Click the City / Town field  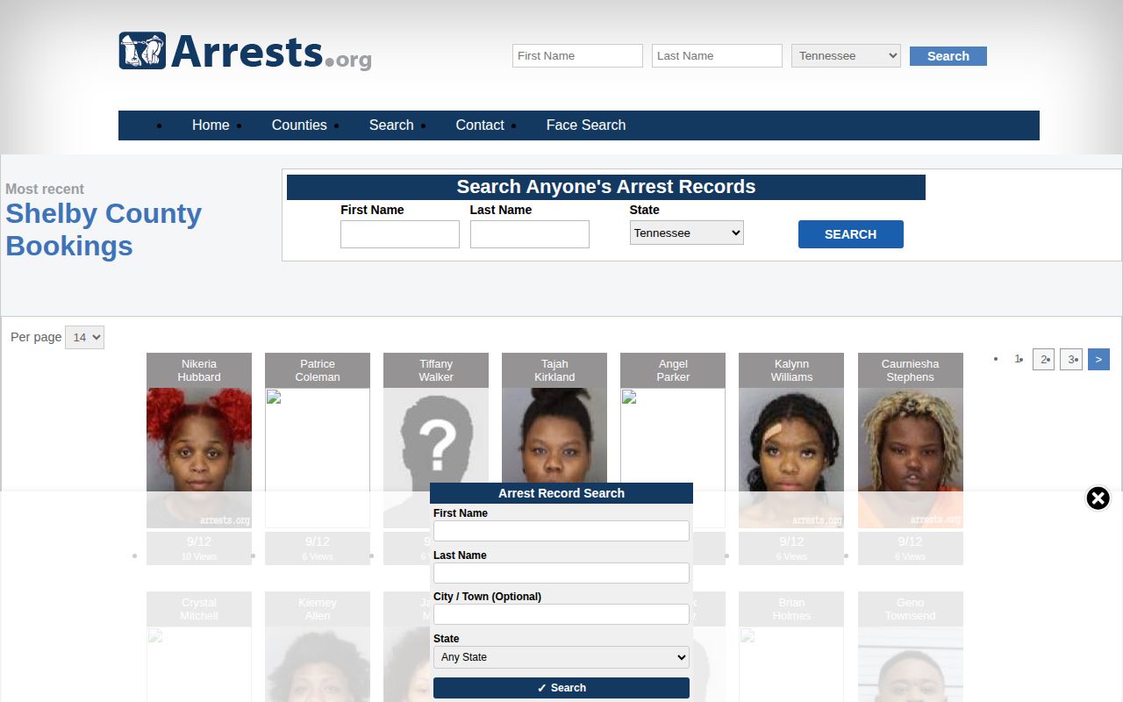point(561,614)
